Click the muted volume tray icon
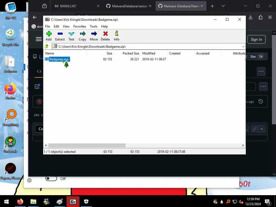The width and height of the screenshot is (276, 207). tap(241, 202)
